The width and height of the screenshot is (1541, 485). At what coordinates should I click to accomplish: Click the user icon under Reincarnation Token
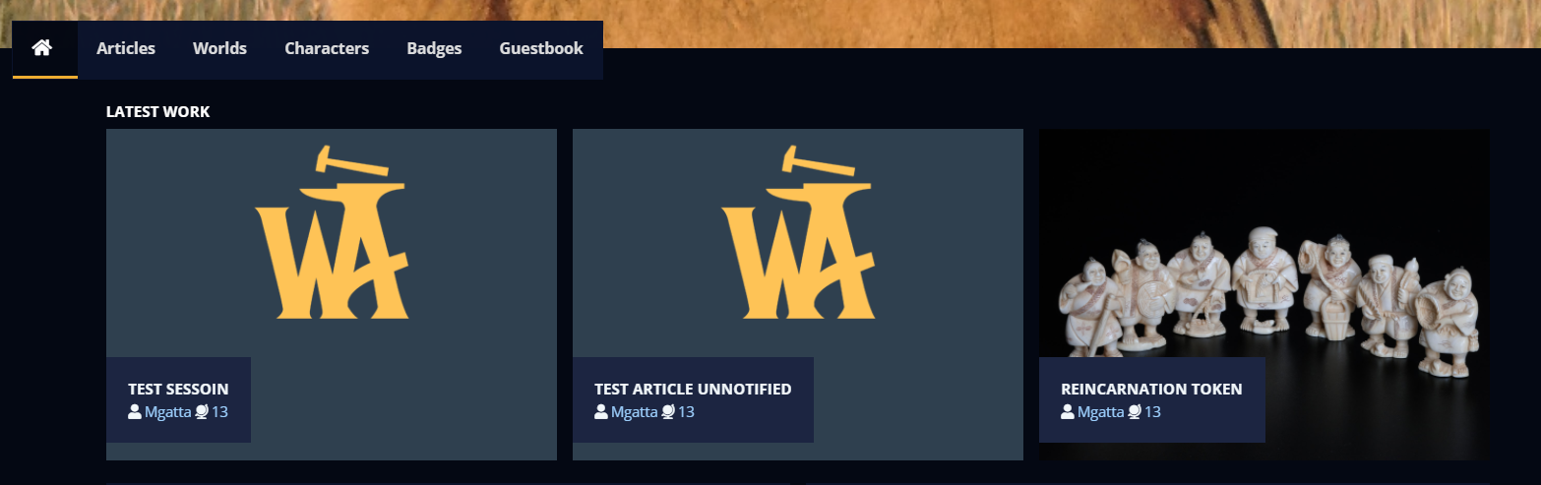pos(1068,412)
